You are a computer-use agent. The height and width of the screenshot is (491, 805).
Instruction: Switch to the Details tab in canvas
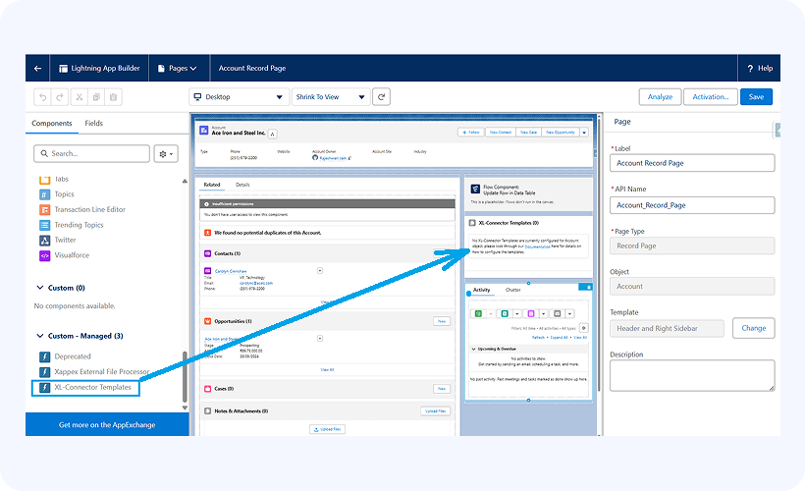point(242,185)
